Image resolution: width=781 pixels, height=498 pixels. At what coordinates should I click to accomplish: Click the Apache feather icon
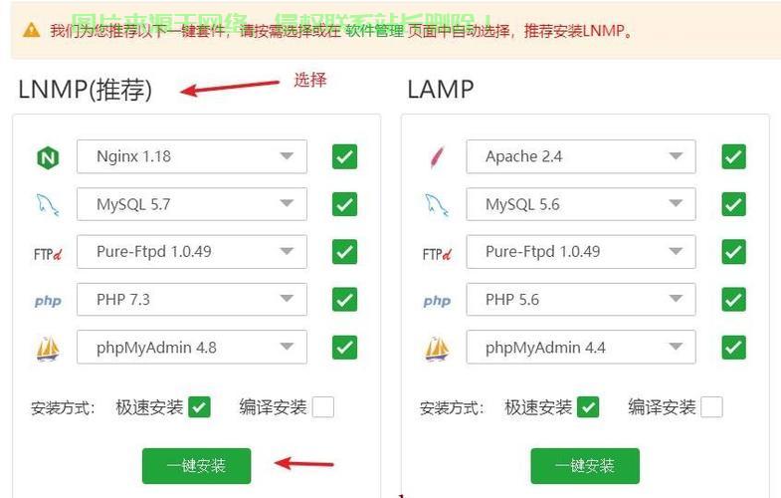pyautogui.click(x=437, y=157)
